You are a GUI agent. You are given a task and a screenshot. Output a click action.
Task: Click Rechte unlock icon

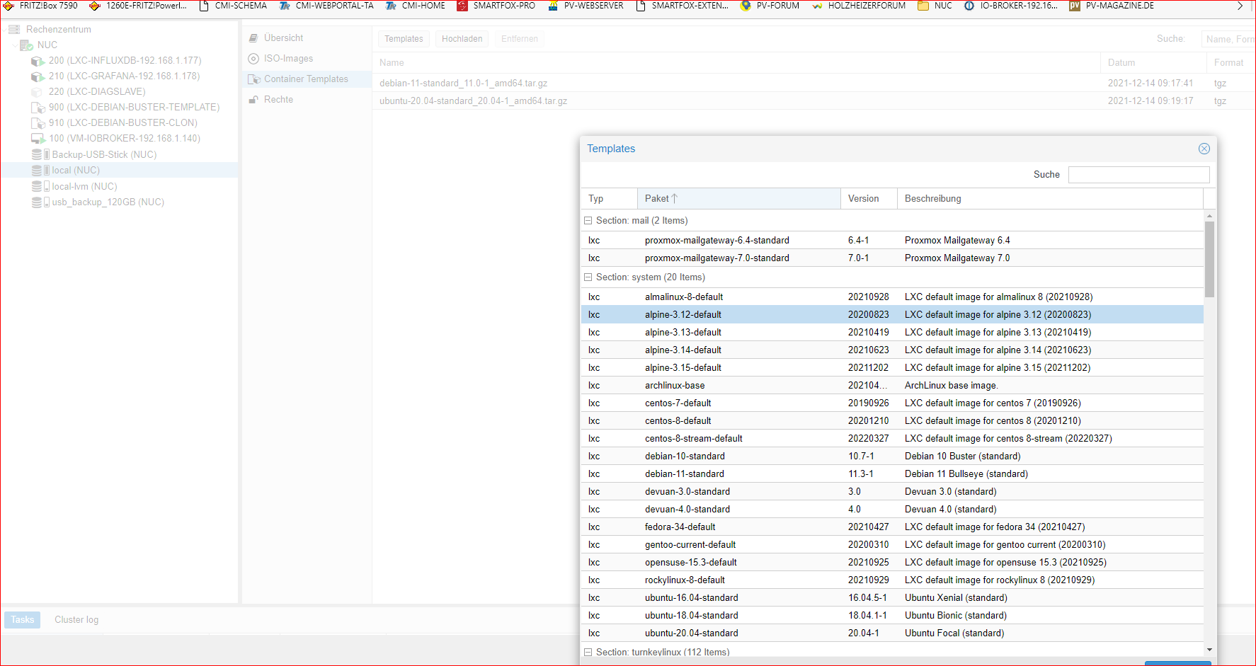click(x=253, y=100)
